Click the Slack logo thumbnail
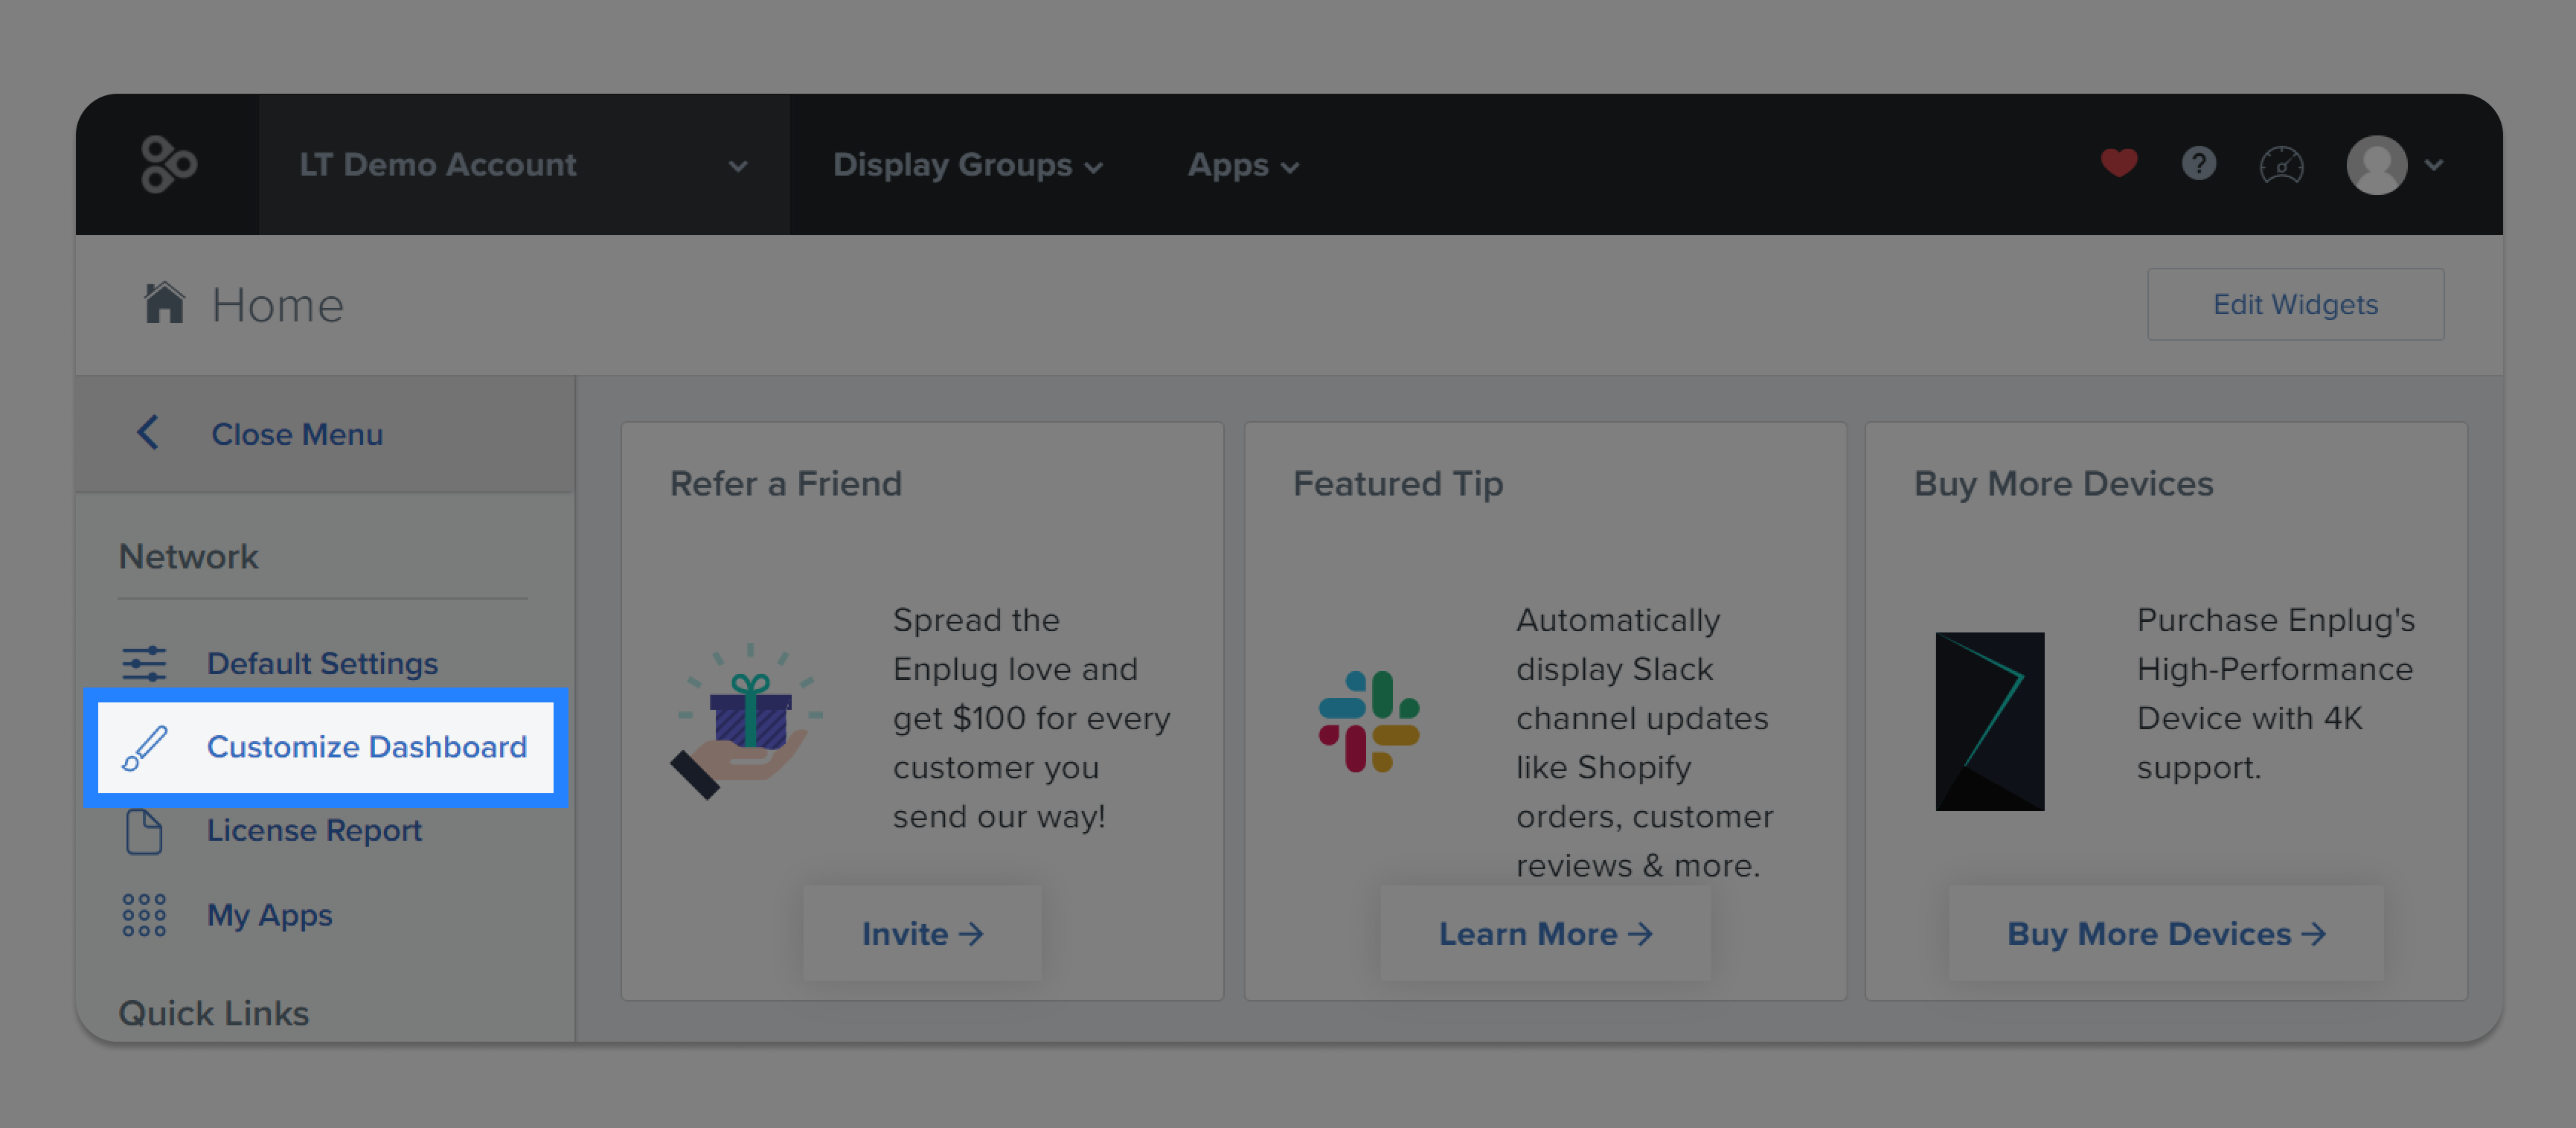 click(x=1368, y=721)
